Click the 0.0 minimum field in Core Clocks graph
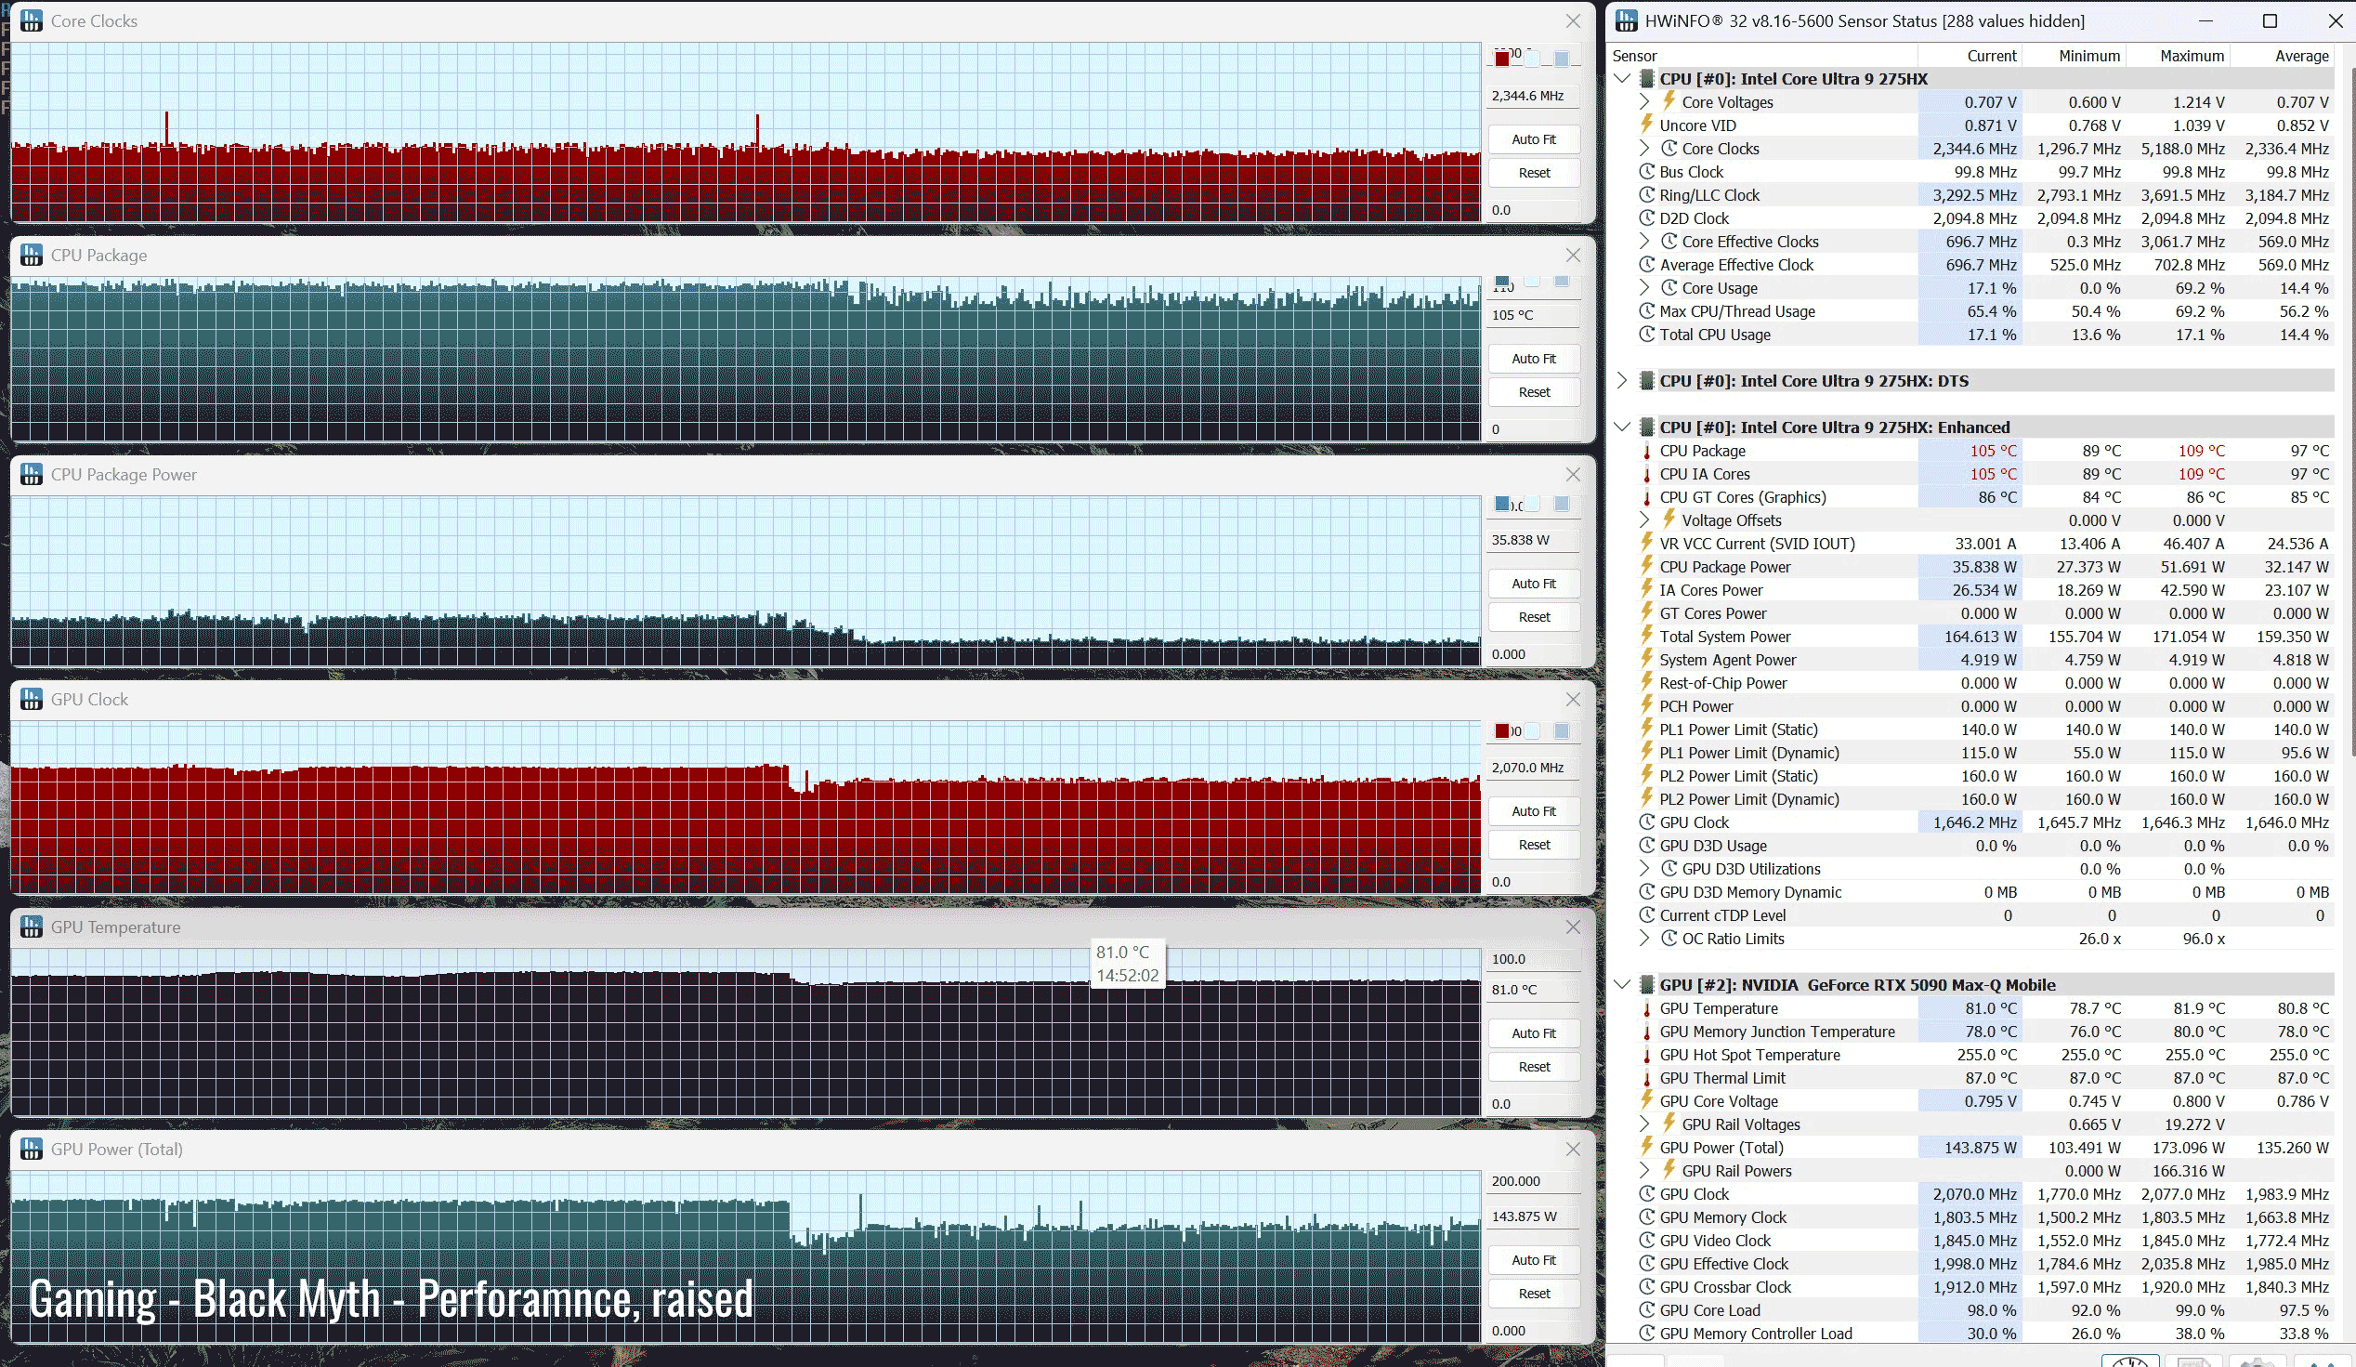Viewport: 2356px width, 1367px height. 1533,210
